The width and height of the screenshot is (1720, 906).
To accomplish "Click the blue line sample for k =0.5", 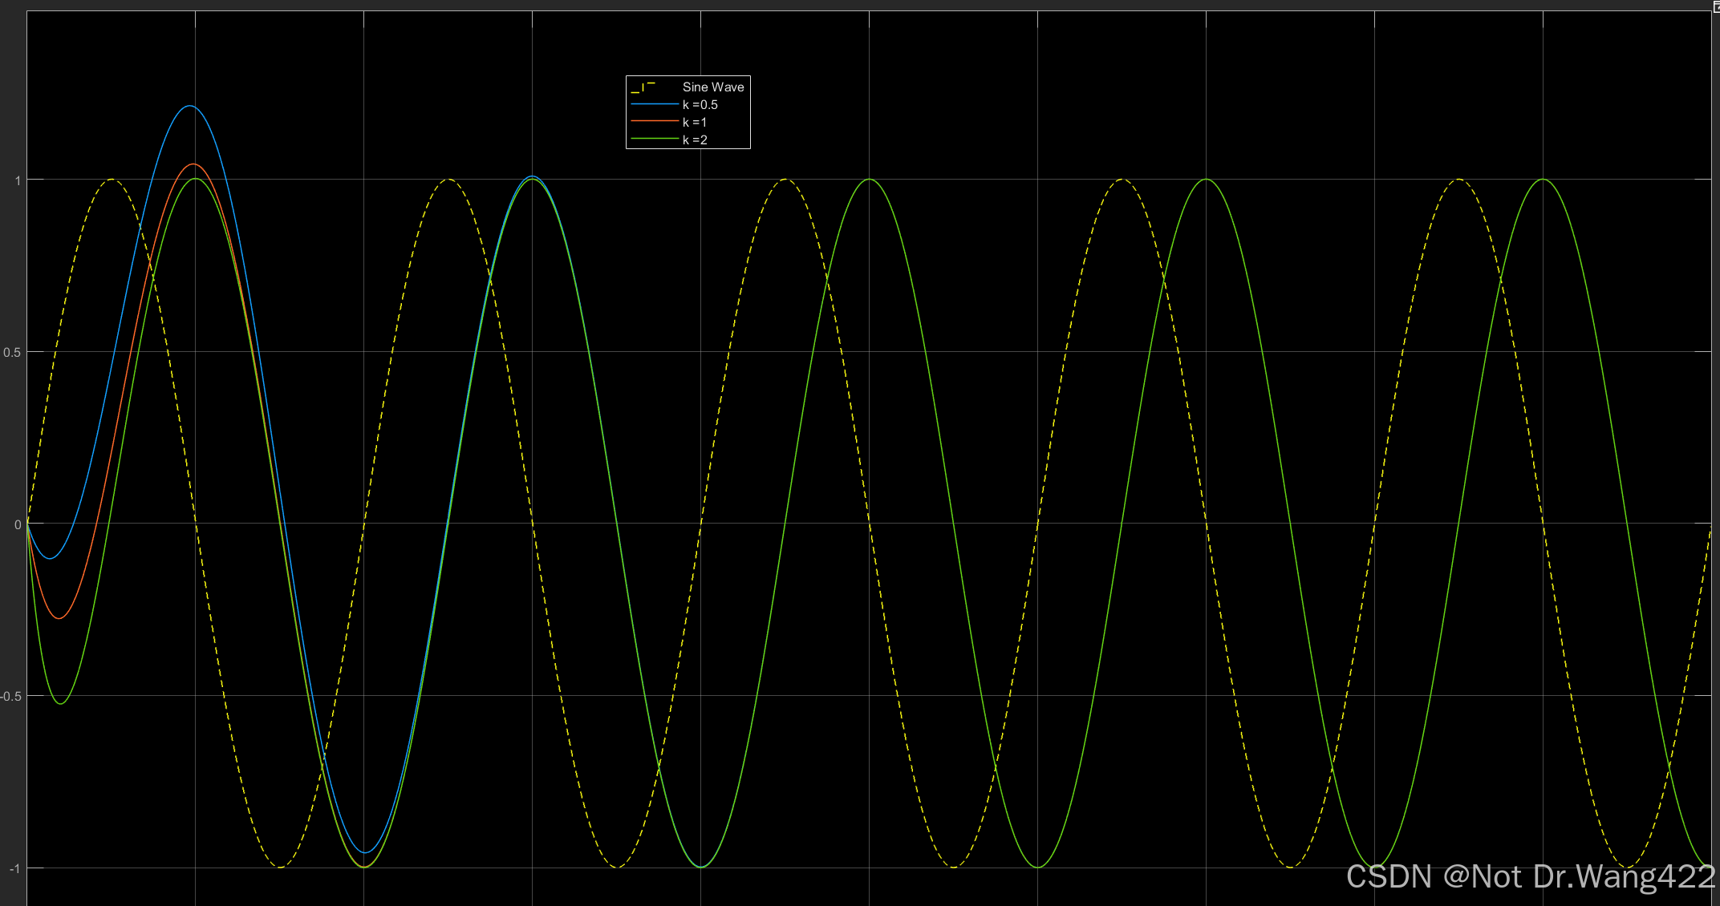I will pyautogui.click(x=655, y=104).
